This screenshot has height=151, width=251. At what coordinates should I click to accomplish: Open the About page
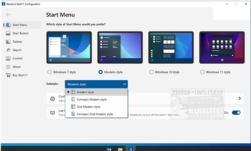coord(22,67)
